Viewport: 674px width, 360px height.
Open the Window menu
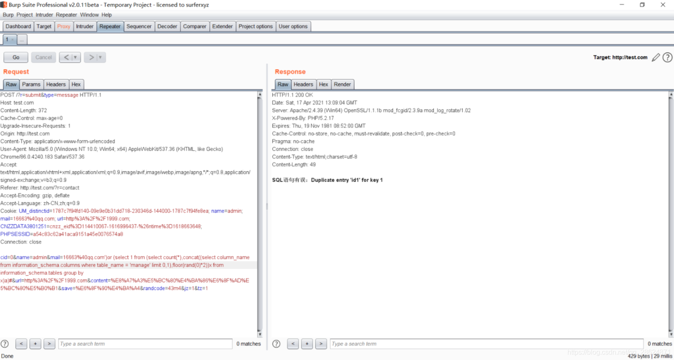click(x=89, y=15)
